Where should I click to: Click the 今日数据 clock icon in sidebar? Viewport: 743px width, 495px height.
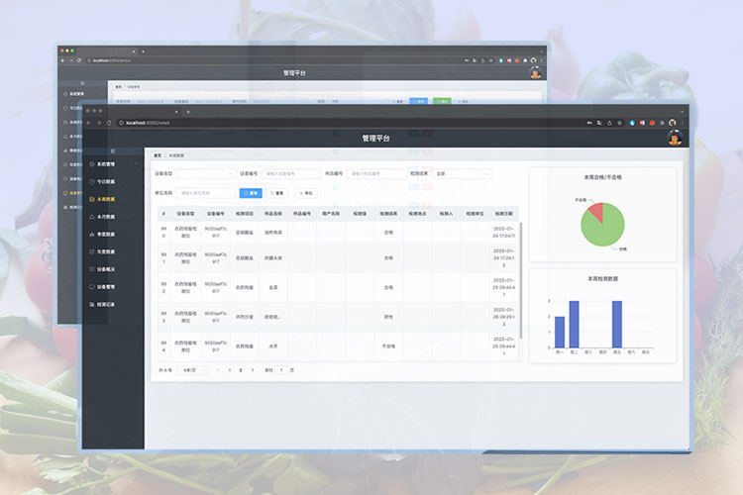coord(92,182)
